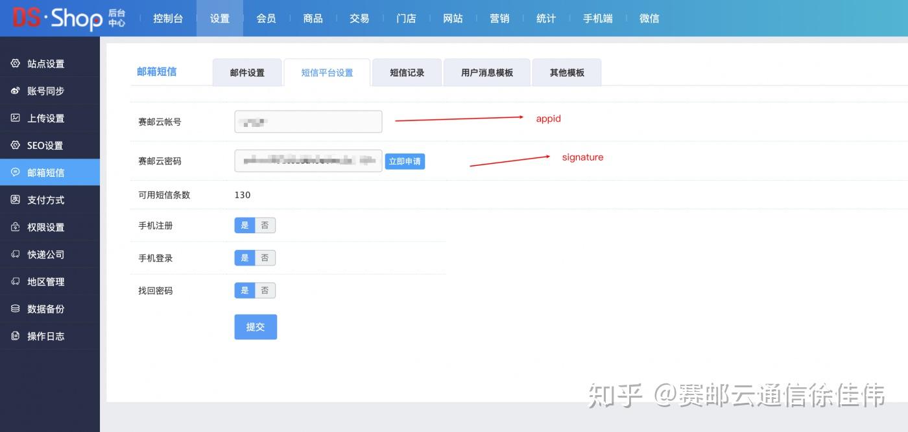908x432 pixels.
Task: Open 控制台 in top navigation
Action: [168, 18]
